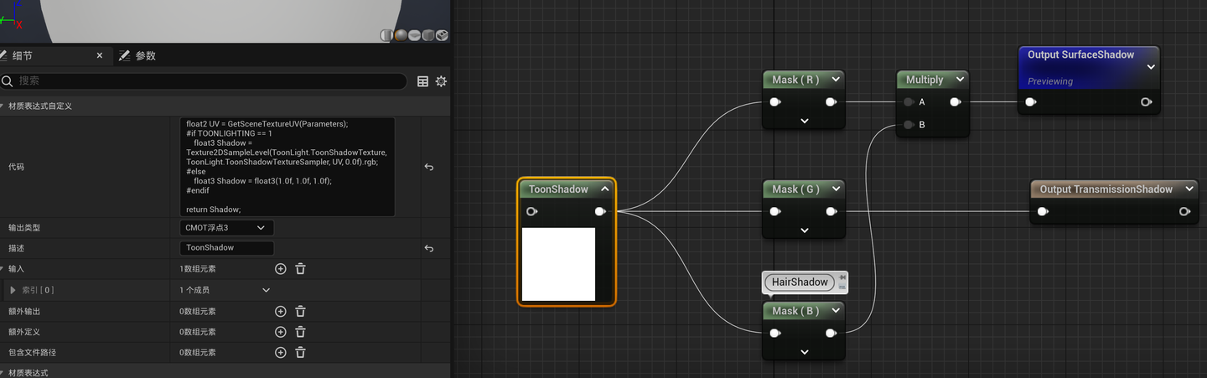This screenshot has height=378, width=1207.
Task: Switch preview mesh to cylinder shape
Action: coord(386,35)
